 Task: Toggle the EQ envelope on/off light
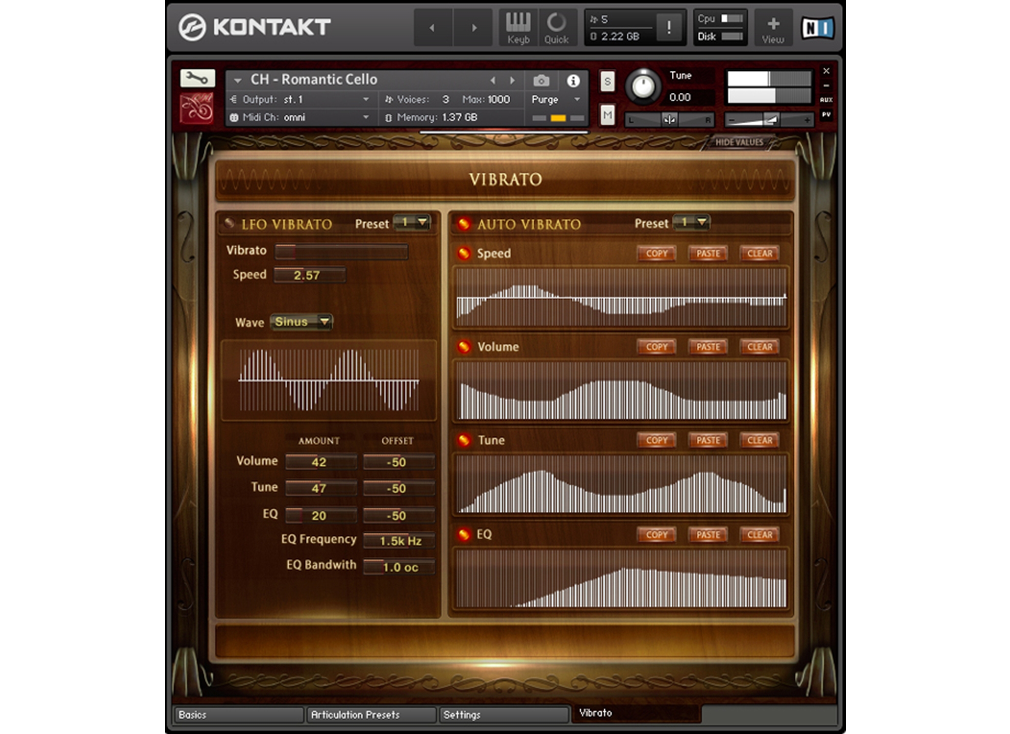point(464,534)
